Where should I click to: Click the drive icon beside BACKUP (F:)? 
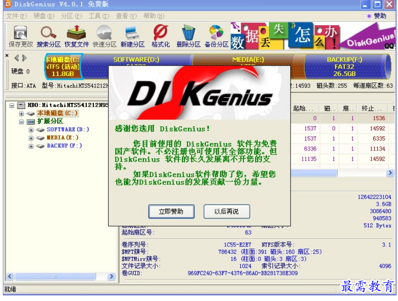(x=40, y=146)
